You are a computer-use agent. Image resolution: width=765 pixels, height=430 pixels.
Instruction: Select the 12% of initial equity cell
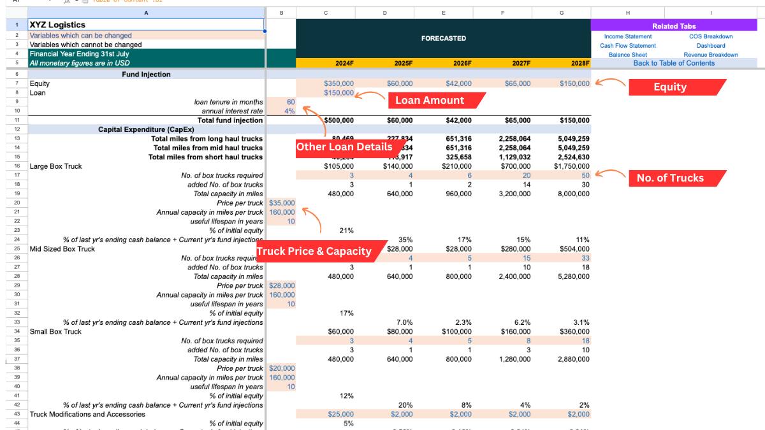pos(326,396)
